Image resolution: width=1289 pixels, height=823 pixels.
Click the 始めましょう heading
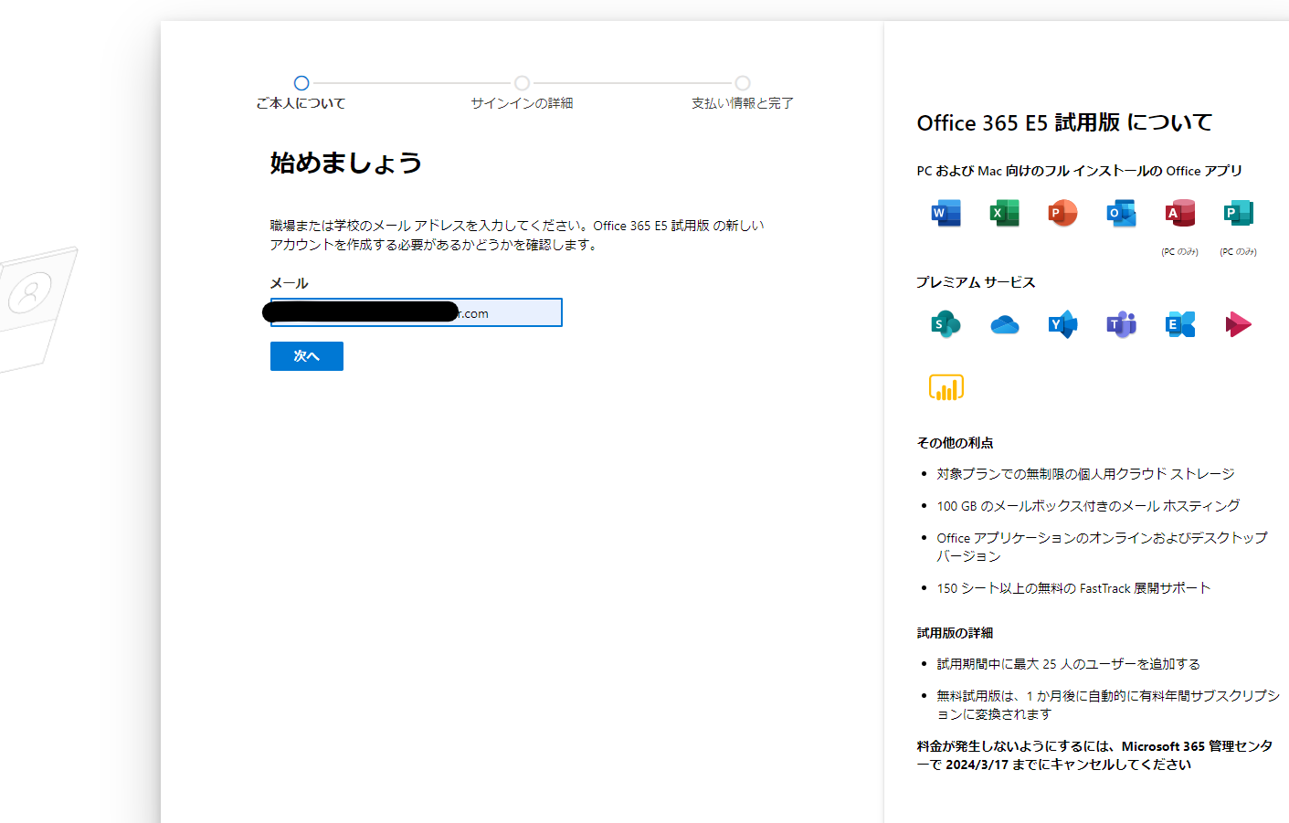point(345,163)
